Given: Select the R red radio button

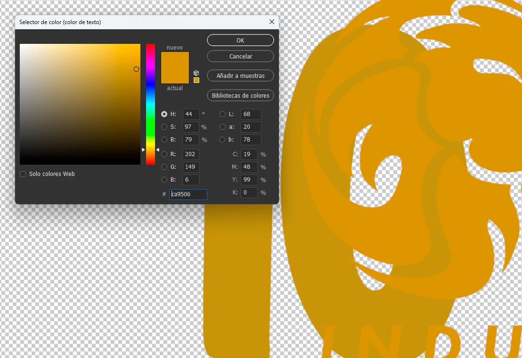Looking at the screenshot, I should click(x=164, y=154).
